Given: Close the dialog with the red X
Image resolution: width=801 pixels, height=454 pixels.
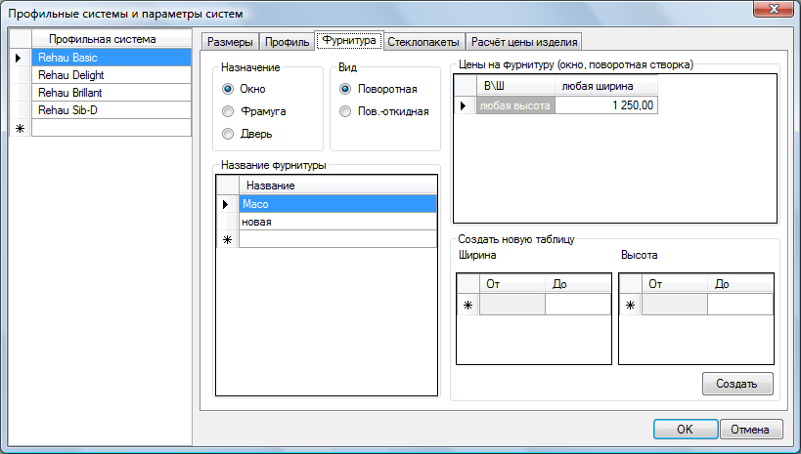Looking at the screenshot, I should click(x=771, y=12).
